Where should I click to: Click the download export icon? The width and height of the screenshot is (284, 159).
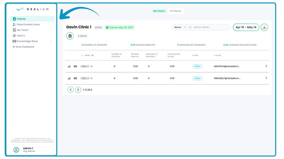click(264, 27)
